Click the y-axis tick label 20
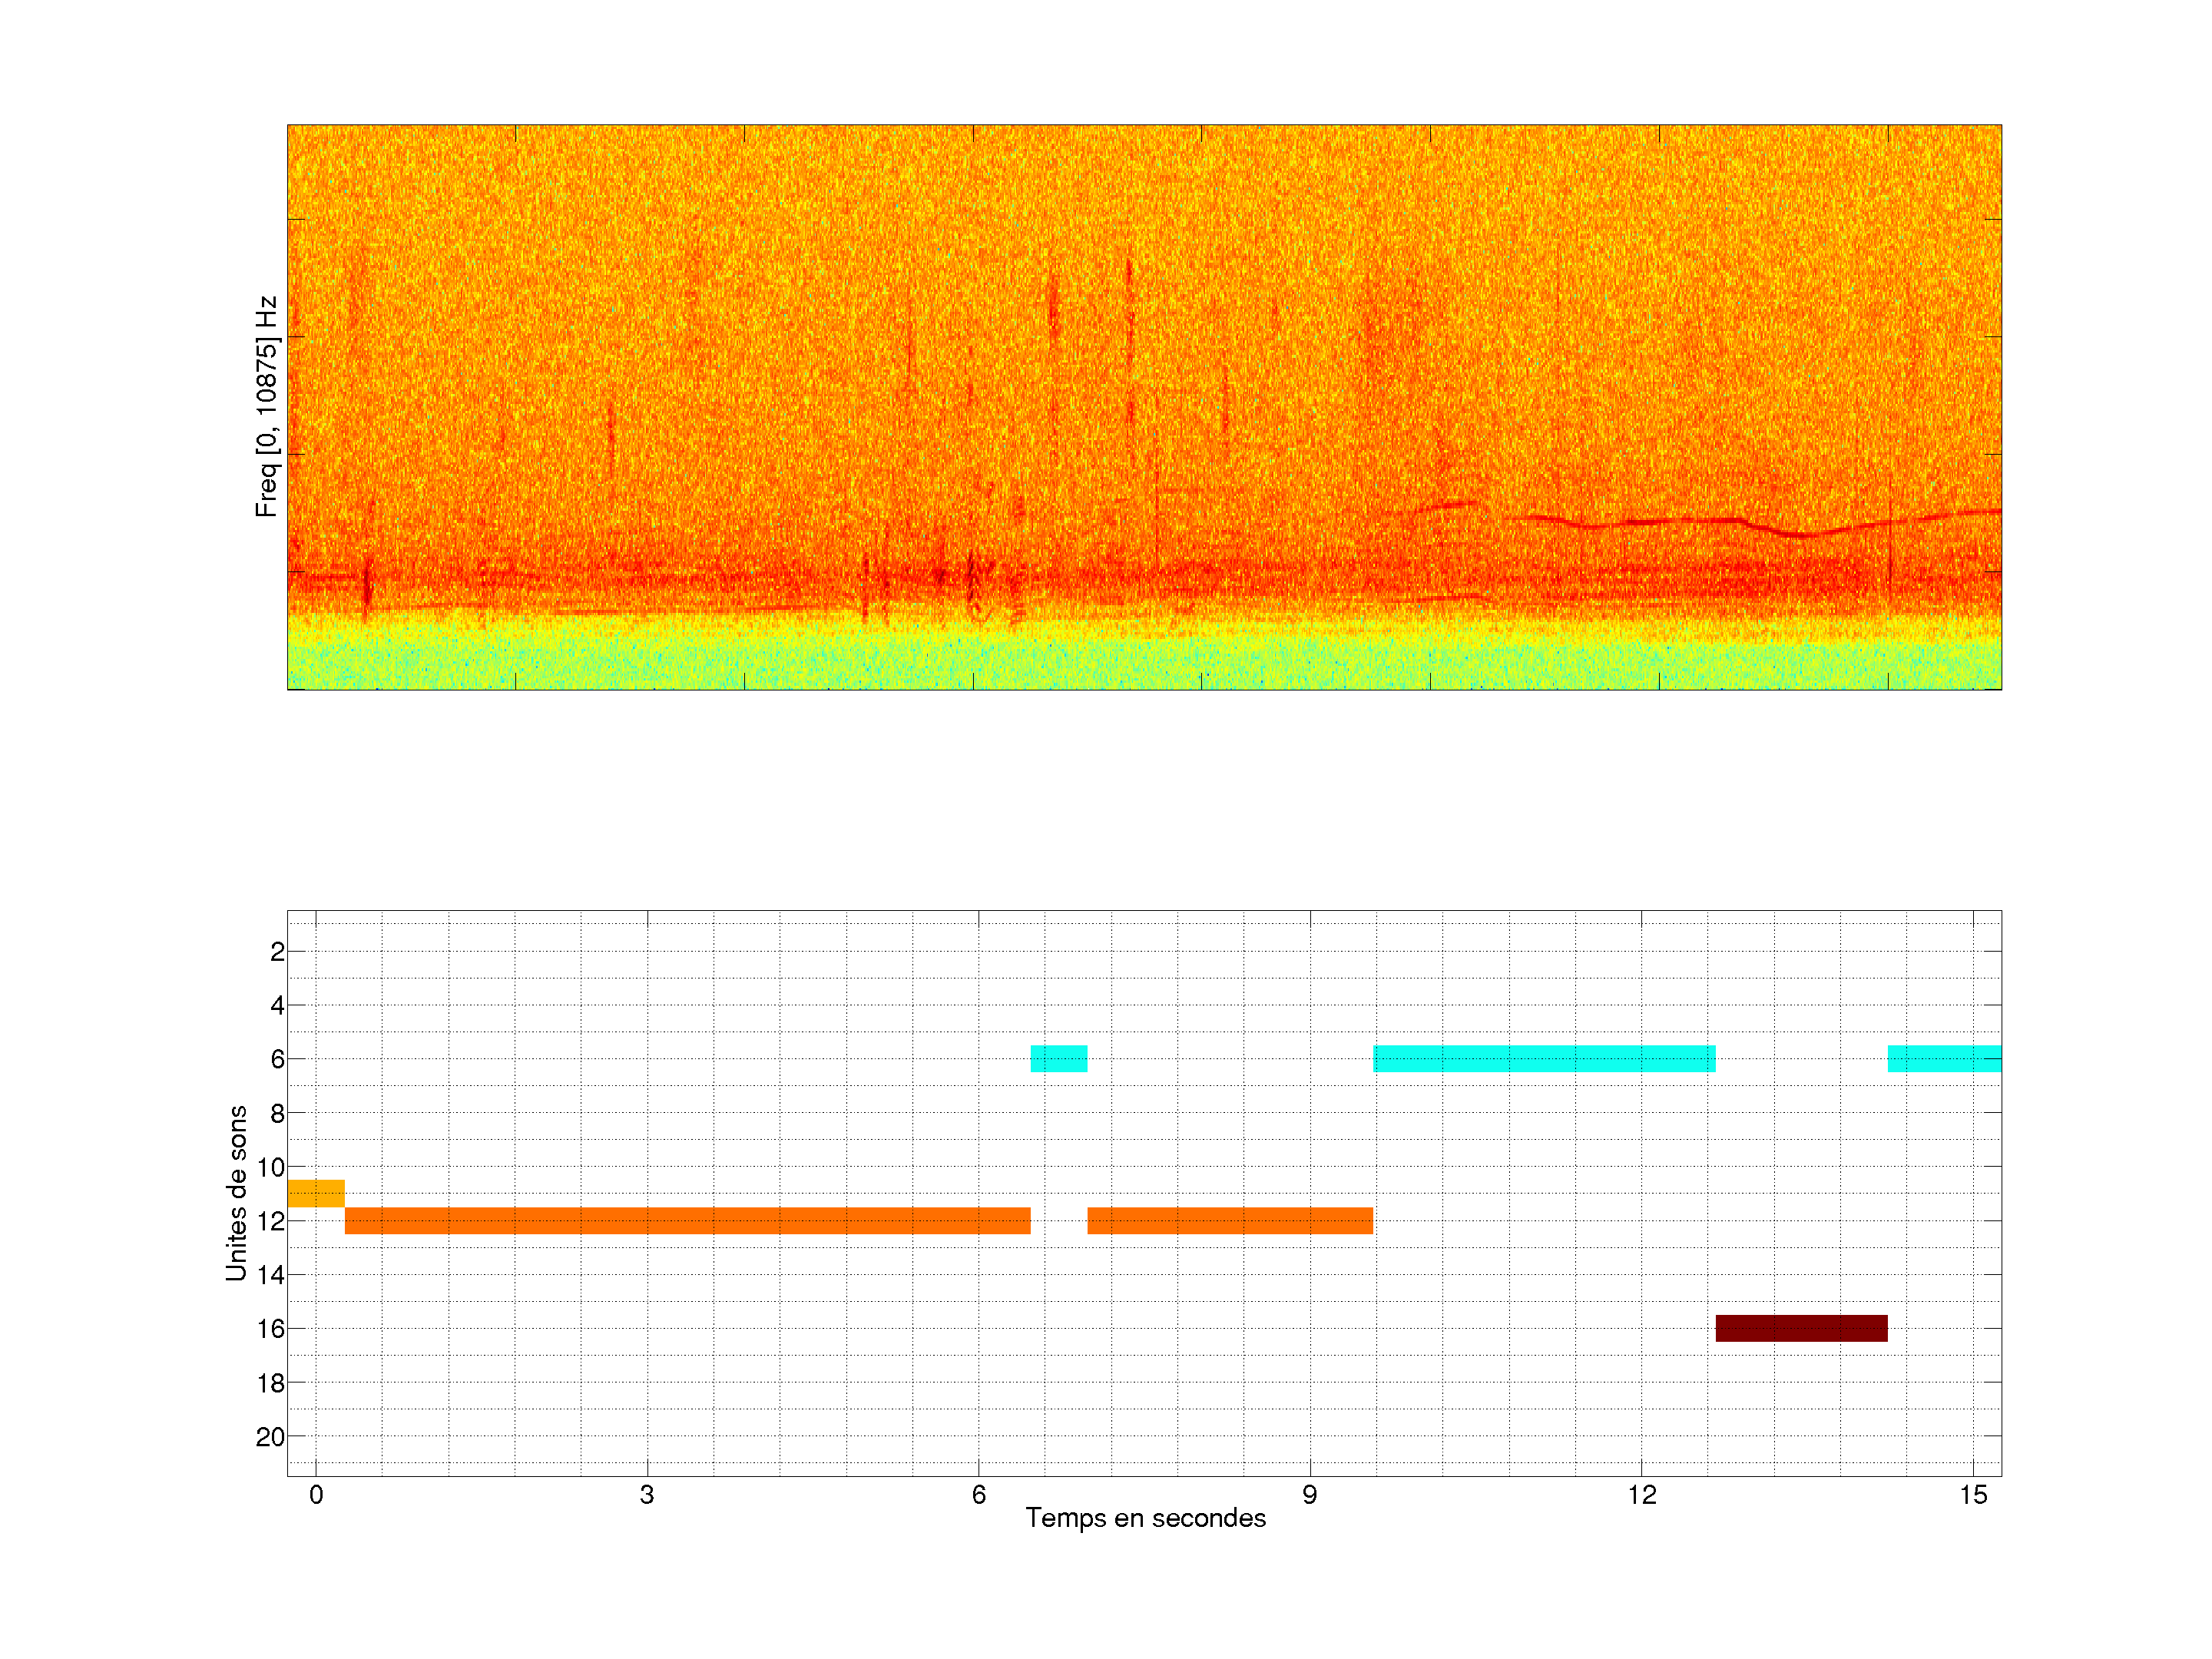This screenshot has width=2212, height=1659. (x=270, y=1437)
